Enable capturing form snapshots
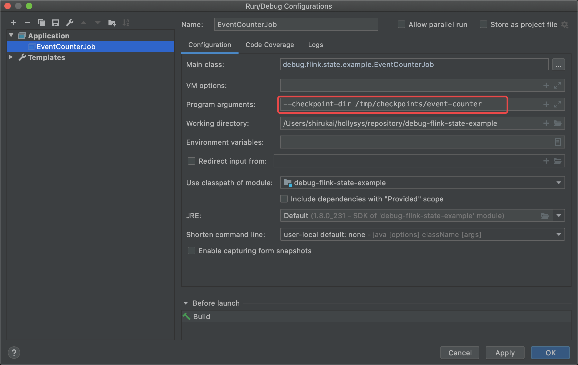Image resolution: width=578 pixels, height=365 pixels. click(x=192, y=251)
